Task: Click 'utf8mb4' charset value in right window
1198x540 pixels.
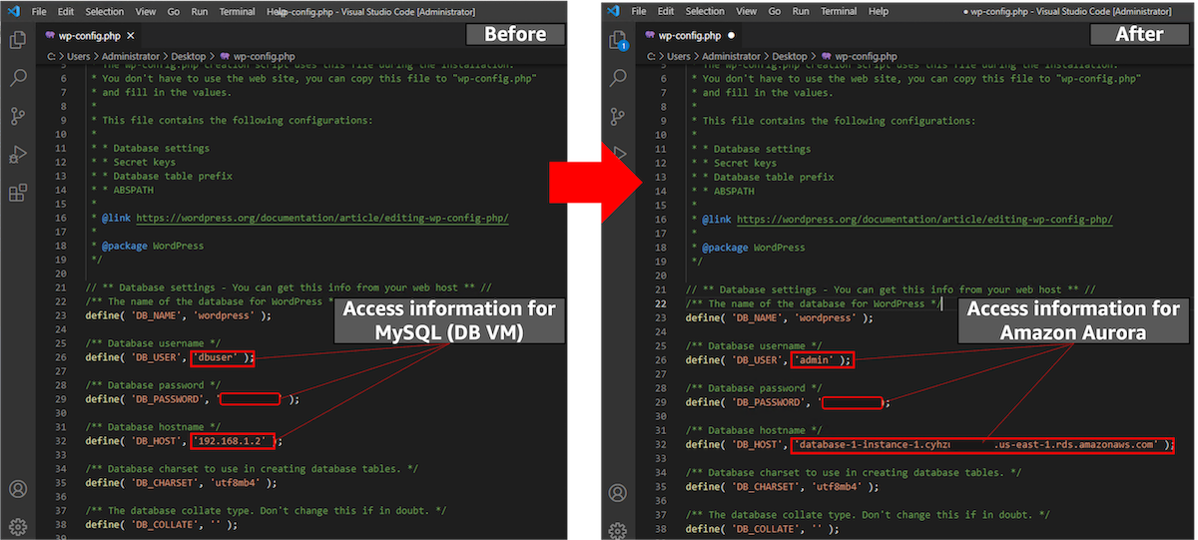Action: point(837,486)
